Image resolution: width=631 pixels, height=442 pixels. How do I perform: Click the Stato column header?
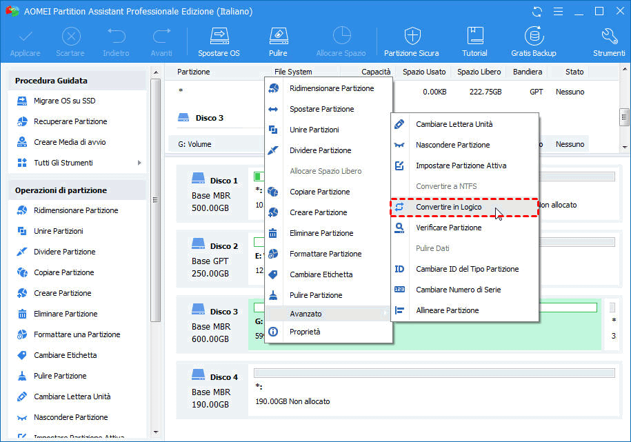[x=574, y=72]
